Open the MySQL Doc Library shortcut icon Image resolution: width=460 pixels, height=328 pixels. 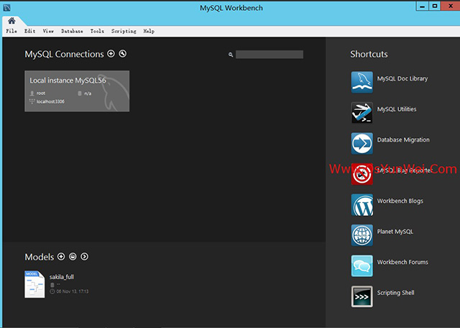pyautogui.click(x=362, y=82)
